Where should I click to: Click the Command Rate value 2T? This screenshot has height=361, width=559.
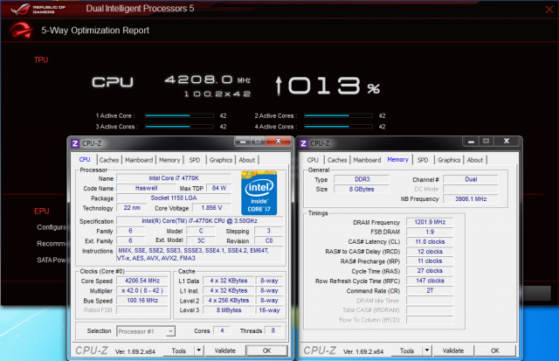[x=430, y=291]
